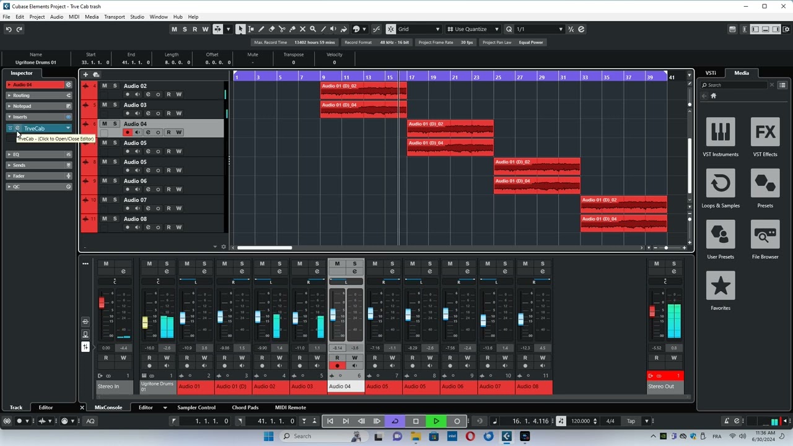Click the Audio 04 mixer fader handle
Image resolution: width=793 pixels, height=446 pixels.
(x=333, y=315)
